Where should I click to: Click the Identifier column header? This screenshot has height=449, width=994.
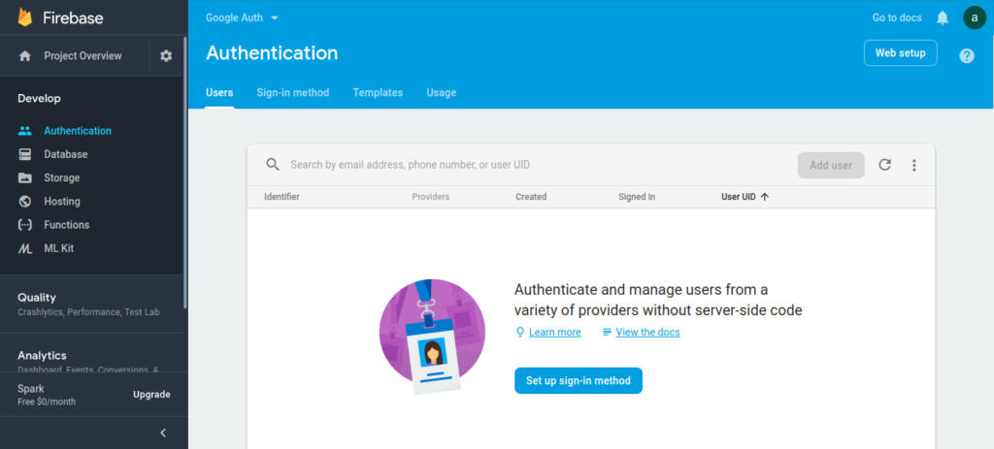click(x=282, y=197)
